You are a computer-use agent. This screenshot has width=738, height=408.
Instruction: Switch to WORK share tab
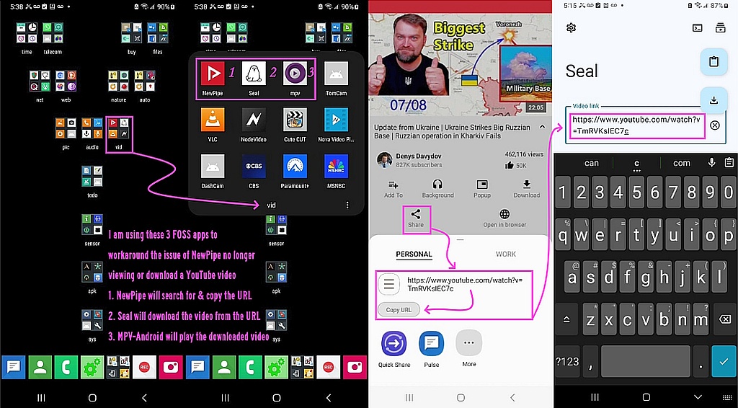click(505, 254)
